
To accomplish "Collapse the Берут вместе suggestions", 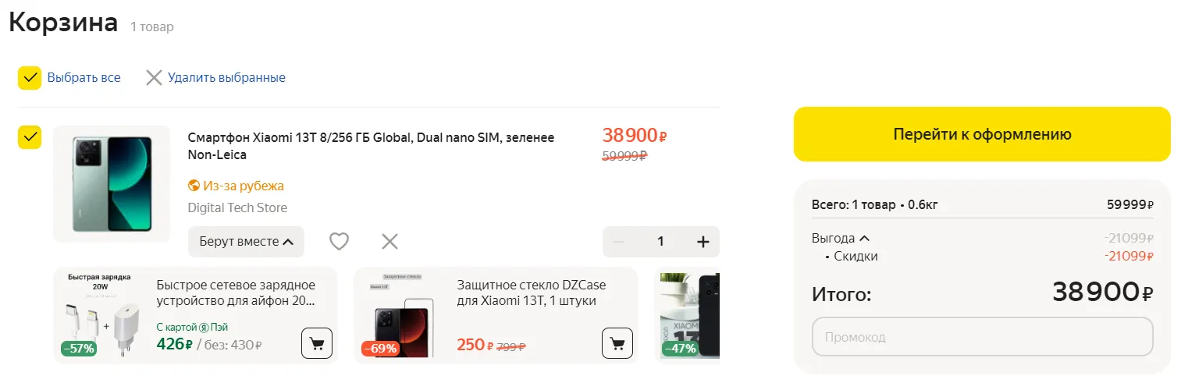I will 246,242.
